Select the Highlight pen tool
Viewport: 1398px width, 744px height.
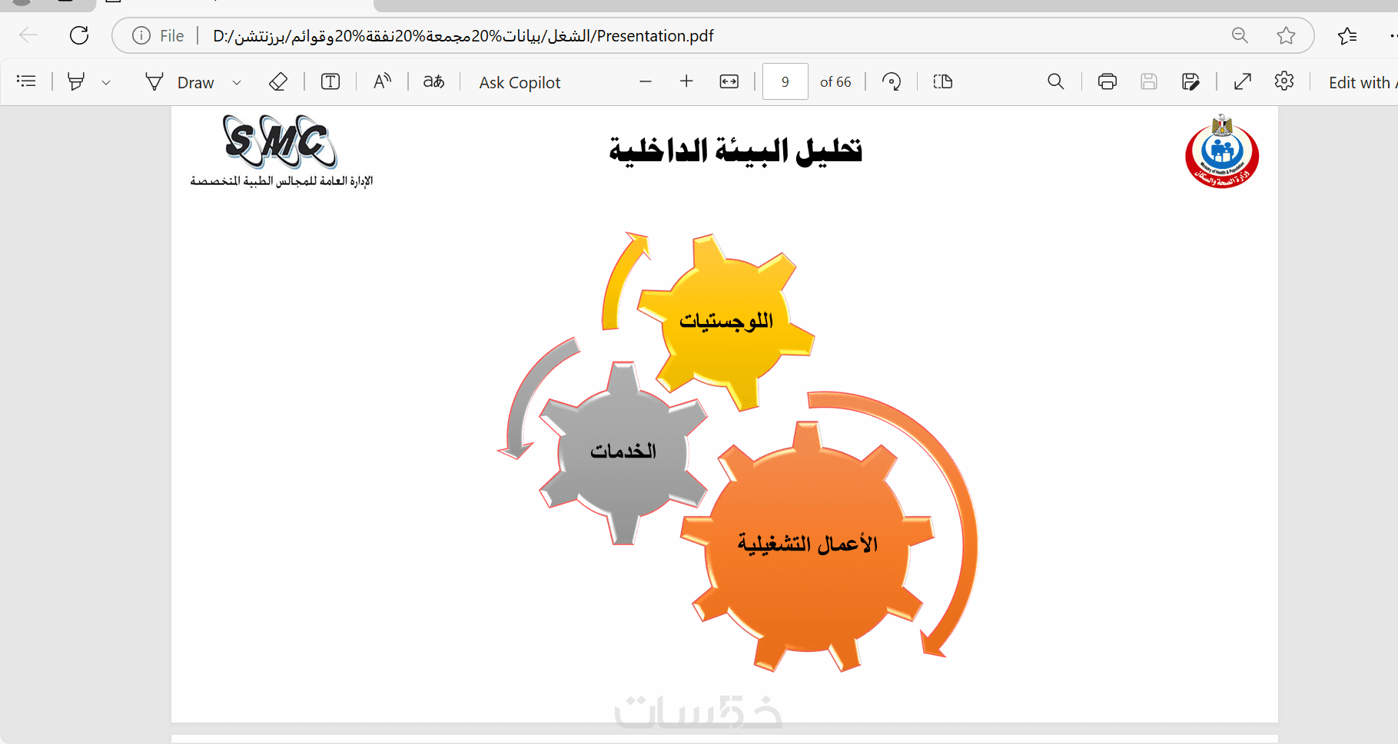coord(75,81)
